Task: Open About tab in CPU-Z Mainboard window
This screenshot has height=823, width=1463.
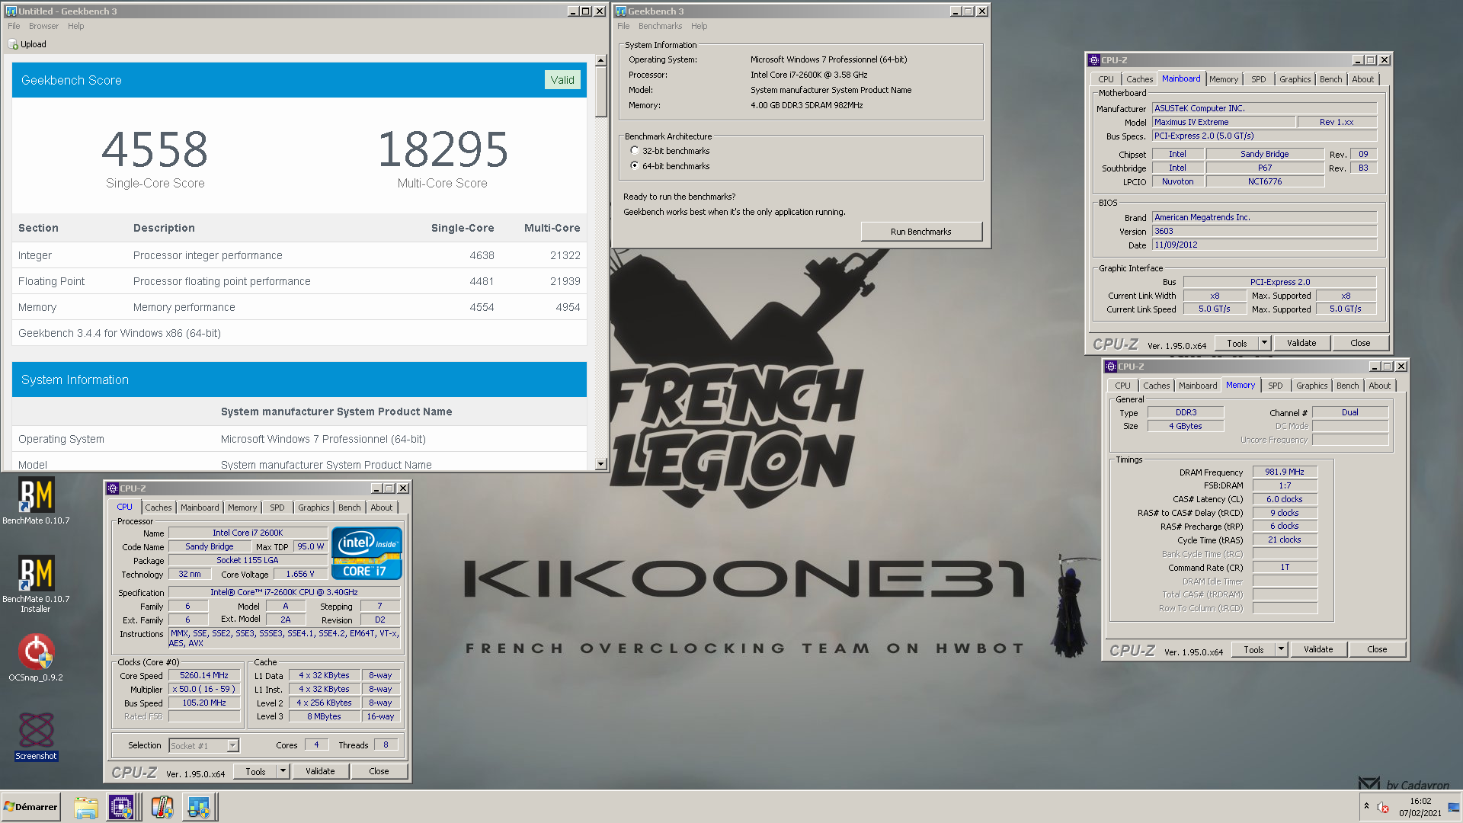Action: pyautogui.click(x=1363, y=79)
